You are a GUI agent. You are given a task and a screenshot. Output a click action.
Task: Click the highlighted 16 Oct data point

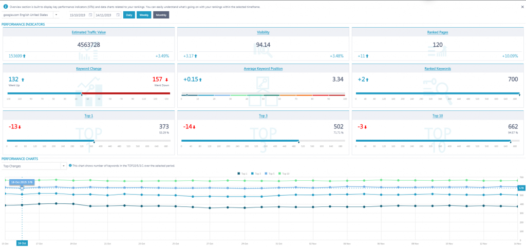(x=22, y=188)
